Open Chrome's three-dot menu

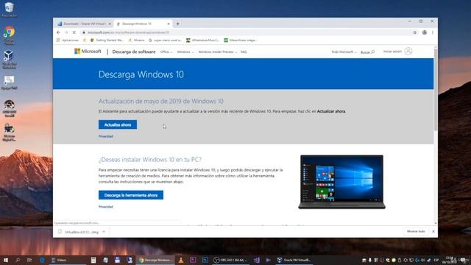click(x=433, y=32)
